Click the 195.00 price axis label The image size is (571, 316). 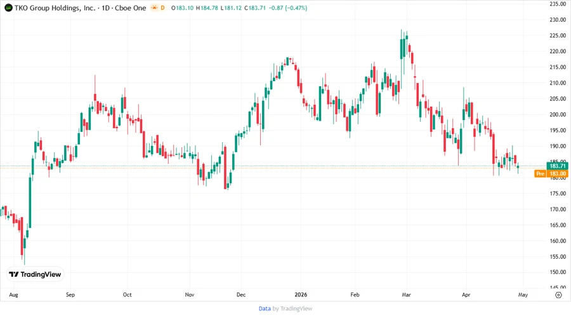[x=558, y=130]
